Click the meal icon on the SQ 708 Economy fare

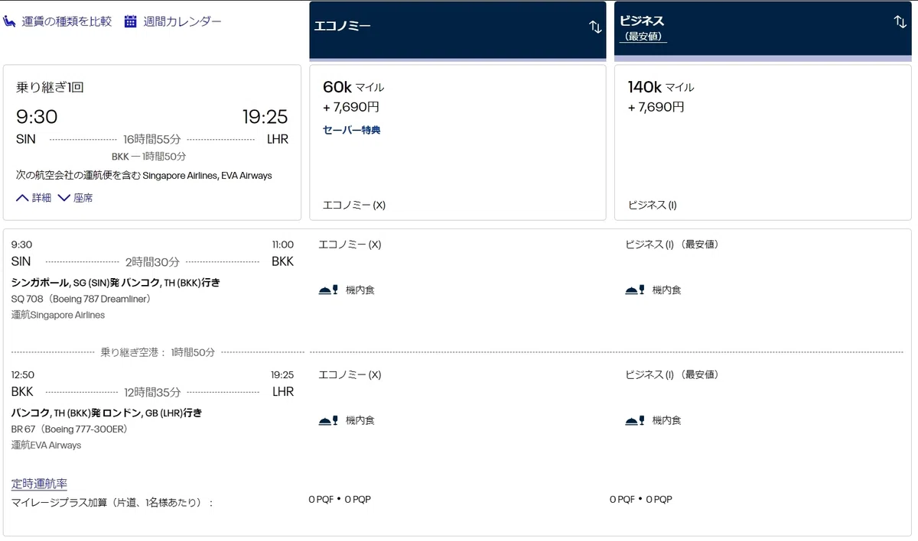(328, 290)
